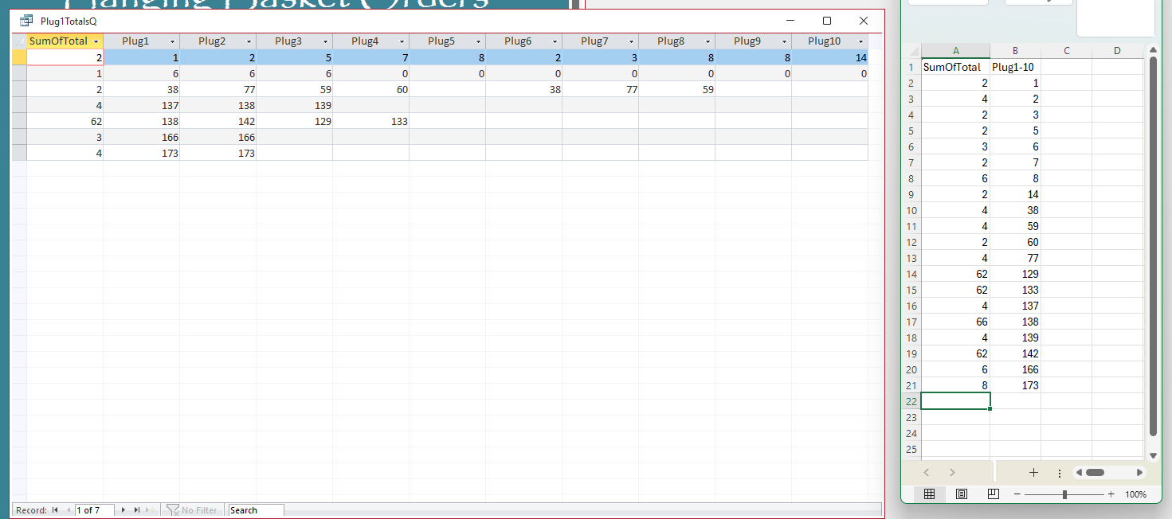Click the record number box showing 1 of 7

click(x=94, y=510)
